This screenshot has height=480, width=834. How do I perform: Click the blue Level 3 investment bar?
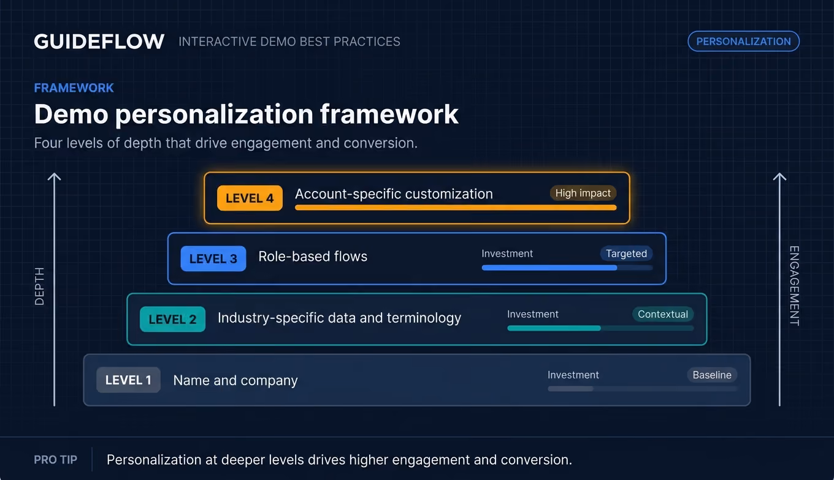[x=567, y=268]
